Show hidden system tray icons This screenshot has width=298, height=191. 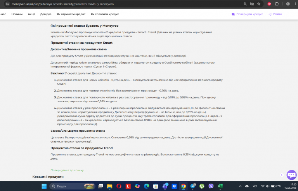[240, 186]
